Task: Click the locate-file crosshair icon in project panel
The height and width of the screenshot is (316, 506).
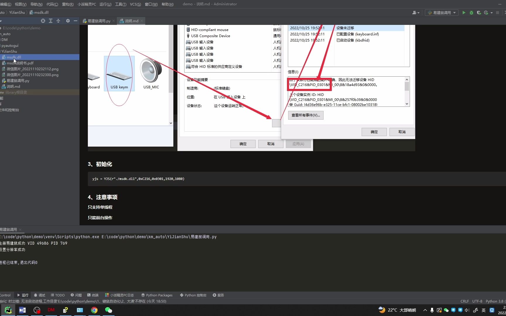Action: (x=43, y=21)
